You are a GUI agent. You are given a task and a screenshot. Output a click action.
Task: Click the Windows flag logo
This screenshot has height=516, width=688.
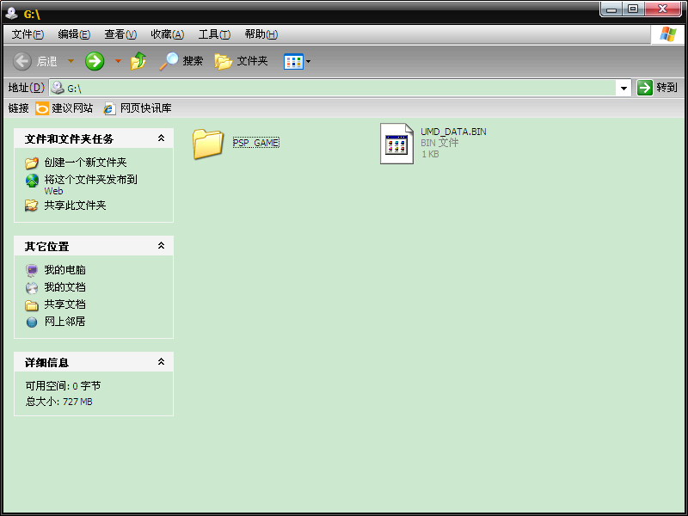pyautogui.click(x=668, y=34)
